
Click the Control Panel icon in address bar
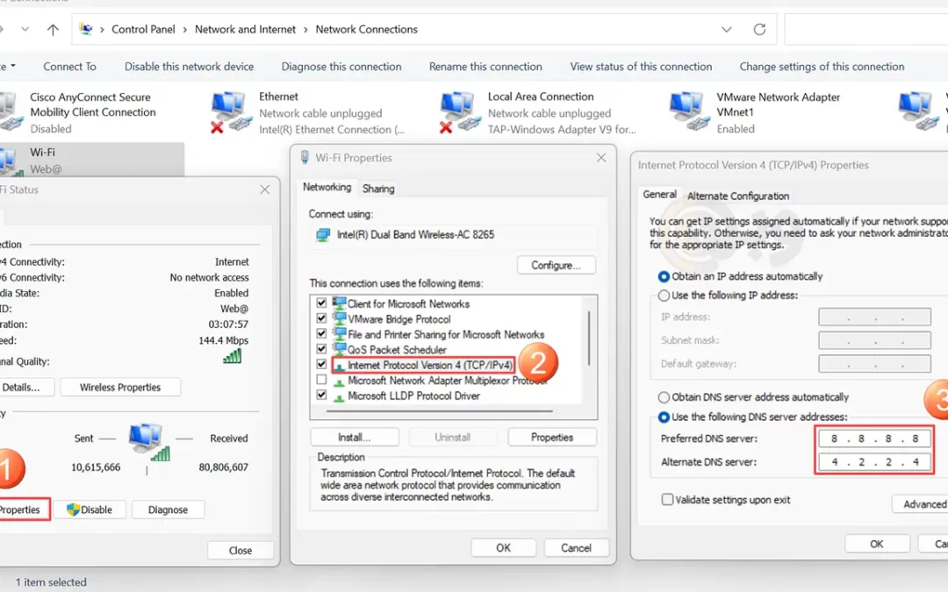click(x=86, y=29)
